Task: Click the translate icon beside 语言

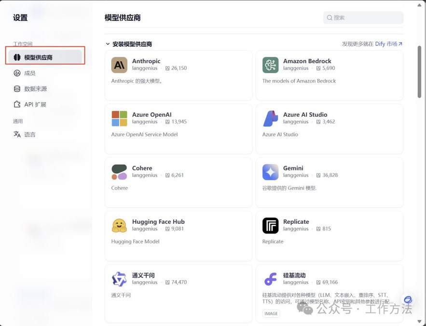Action: click(17, 134)
